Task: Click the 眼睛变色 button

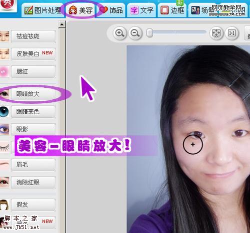Action: coord(33,112)
